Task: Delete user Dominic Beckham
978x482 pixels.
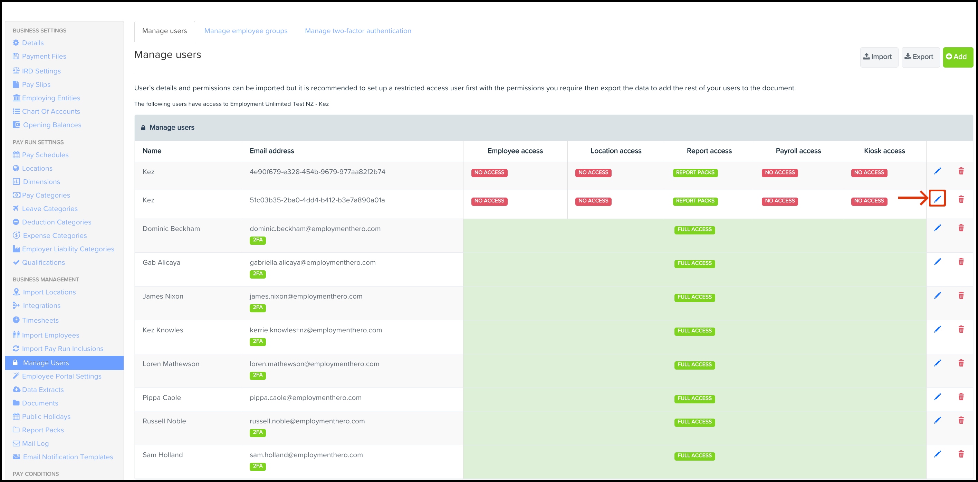Action: click(x=961, y=228)
